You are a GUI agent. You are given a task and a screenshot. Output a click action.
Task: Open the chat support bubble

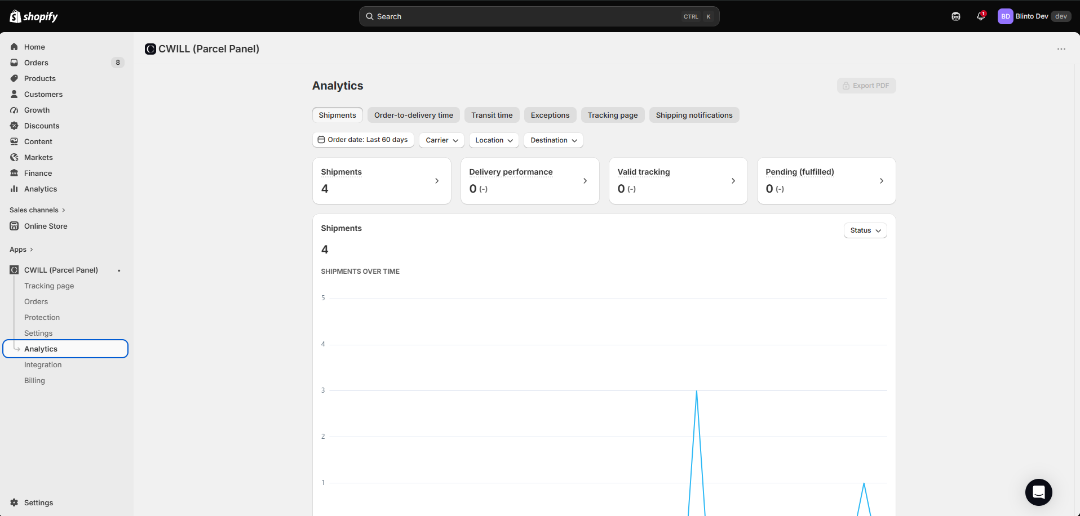pyautogui.click(x=1039, y=492)
